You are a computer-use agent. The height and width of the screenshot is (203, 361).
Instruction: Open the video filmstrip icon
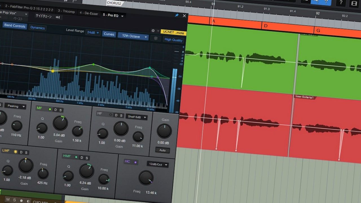tap(354, 3)
